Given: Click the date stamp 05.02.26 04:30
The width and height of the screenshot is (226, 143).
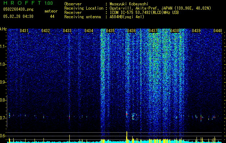Looking at the screenshot, I should pos(18,16).
